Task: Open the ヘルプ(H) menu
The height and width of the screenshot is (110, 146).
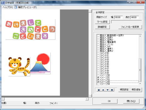Action: click(7, 7)
